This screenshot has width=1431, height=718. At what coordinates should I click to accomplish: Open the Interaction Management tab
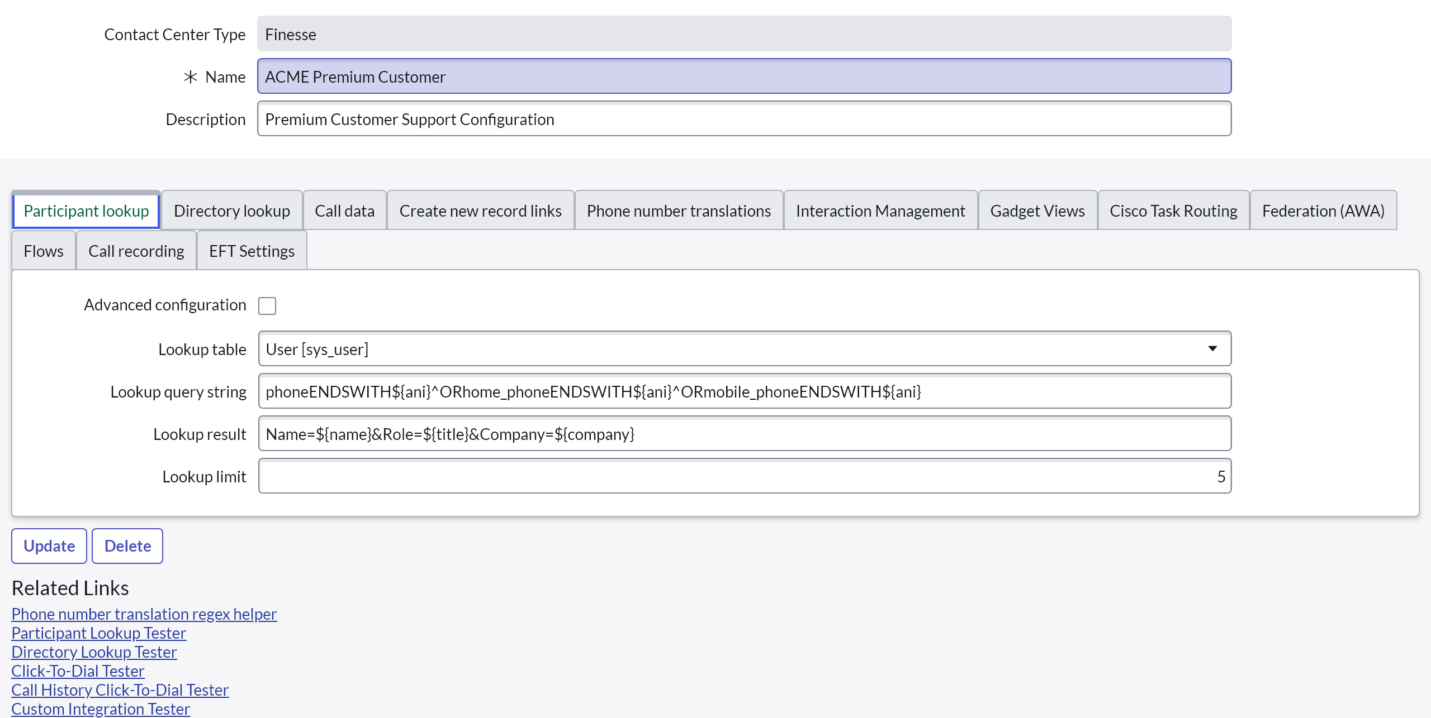[880, 210]
